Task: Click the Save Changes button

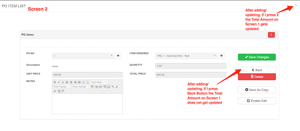Action: click(257, 57)
